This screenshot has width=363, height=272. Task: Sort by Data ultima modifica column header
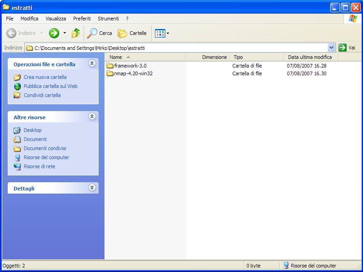311,57
